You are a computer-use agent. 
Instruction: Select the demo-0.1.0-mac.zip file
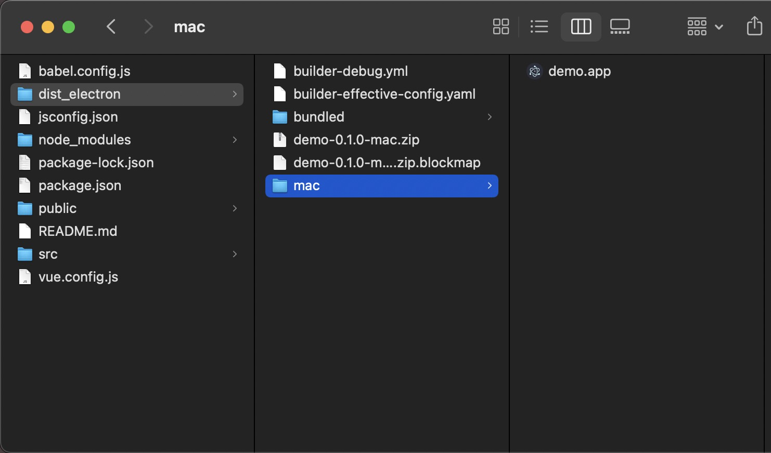coord(357,139)
